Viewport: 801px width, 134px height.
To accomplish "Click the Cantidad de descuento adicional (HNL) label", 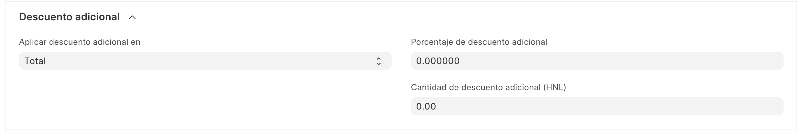I will (x=488, y=87).
